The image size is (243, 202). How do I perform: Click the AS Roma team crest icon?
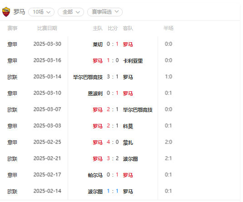point(6,12)
